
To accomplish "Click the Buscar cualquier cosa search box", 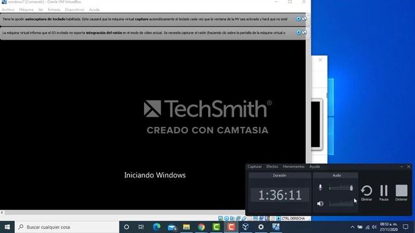I will pos(67,227).
